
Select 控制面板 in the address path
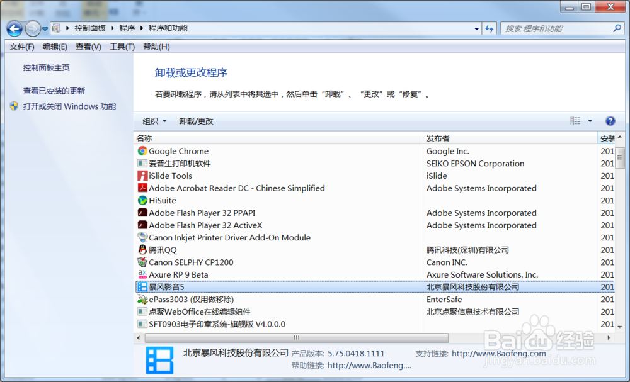pyautogui.click(x=90, y=28)
